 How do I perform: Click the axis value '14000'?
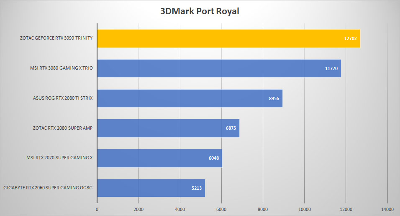point(387,209)
